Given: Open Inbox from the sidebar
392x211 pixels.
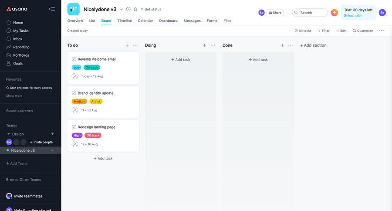Looking at the screenshot, I should coord(17,39).
